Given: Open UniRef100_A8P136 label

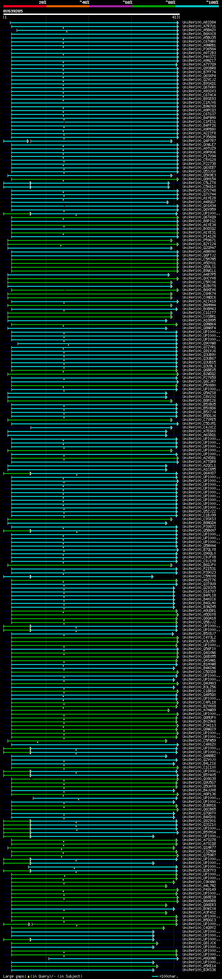Looking at the screenshot, I should [199, 794].
